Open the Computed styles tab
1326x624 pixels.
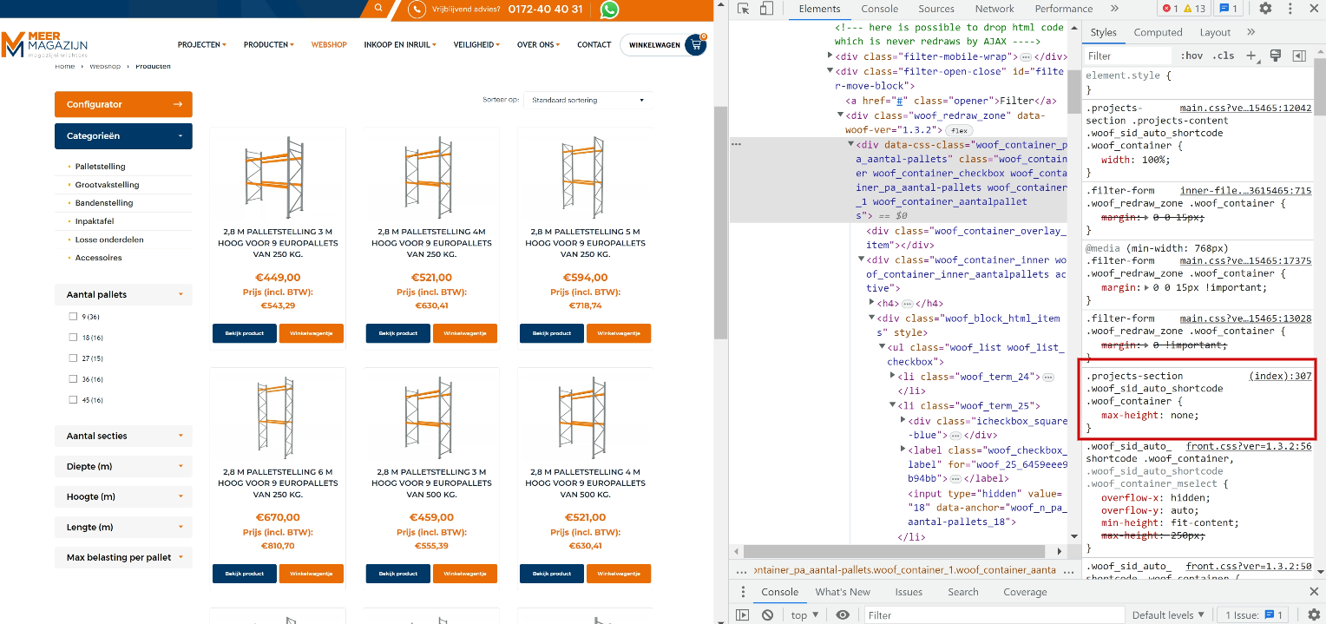(1158, 32)
